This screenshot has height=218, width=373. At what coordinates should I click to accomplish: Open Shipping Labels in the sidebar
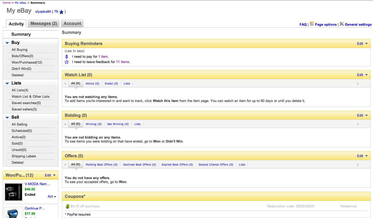[24, 156]
